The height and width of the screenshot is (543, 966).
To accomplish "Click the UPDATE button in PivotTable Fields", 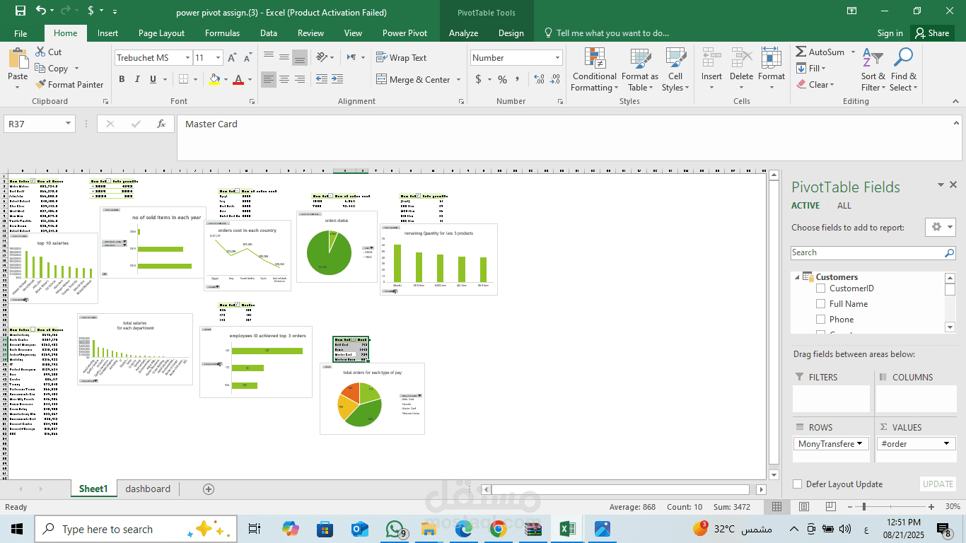I will tap(937, 484).
